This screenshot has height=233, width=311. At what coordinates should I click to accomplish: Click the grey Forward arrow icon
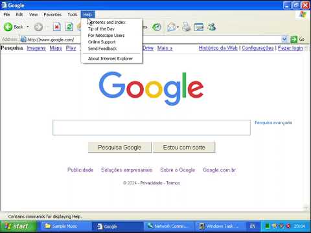click(38, 27)
